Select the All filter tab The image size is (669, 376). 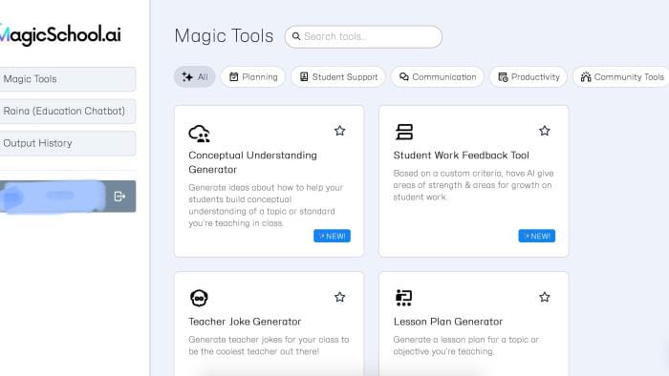(195, 77)
